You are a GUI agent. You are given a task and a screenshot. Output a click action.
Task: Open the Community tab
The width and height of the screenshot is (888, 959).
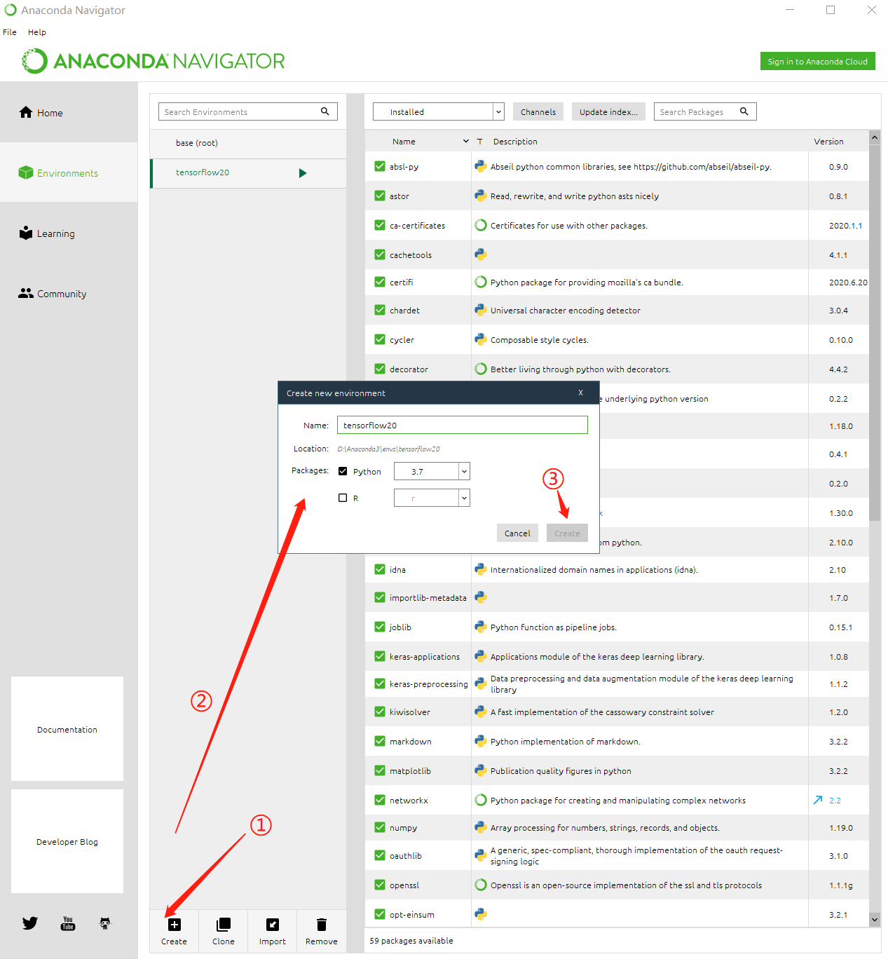(x=69, y=294)
